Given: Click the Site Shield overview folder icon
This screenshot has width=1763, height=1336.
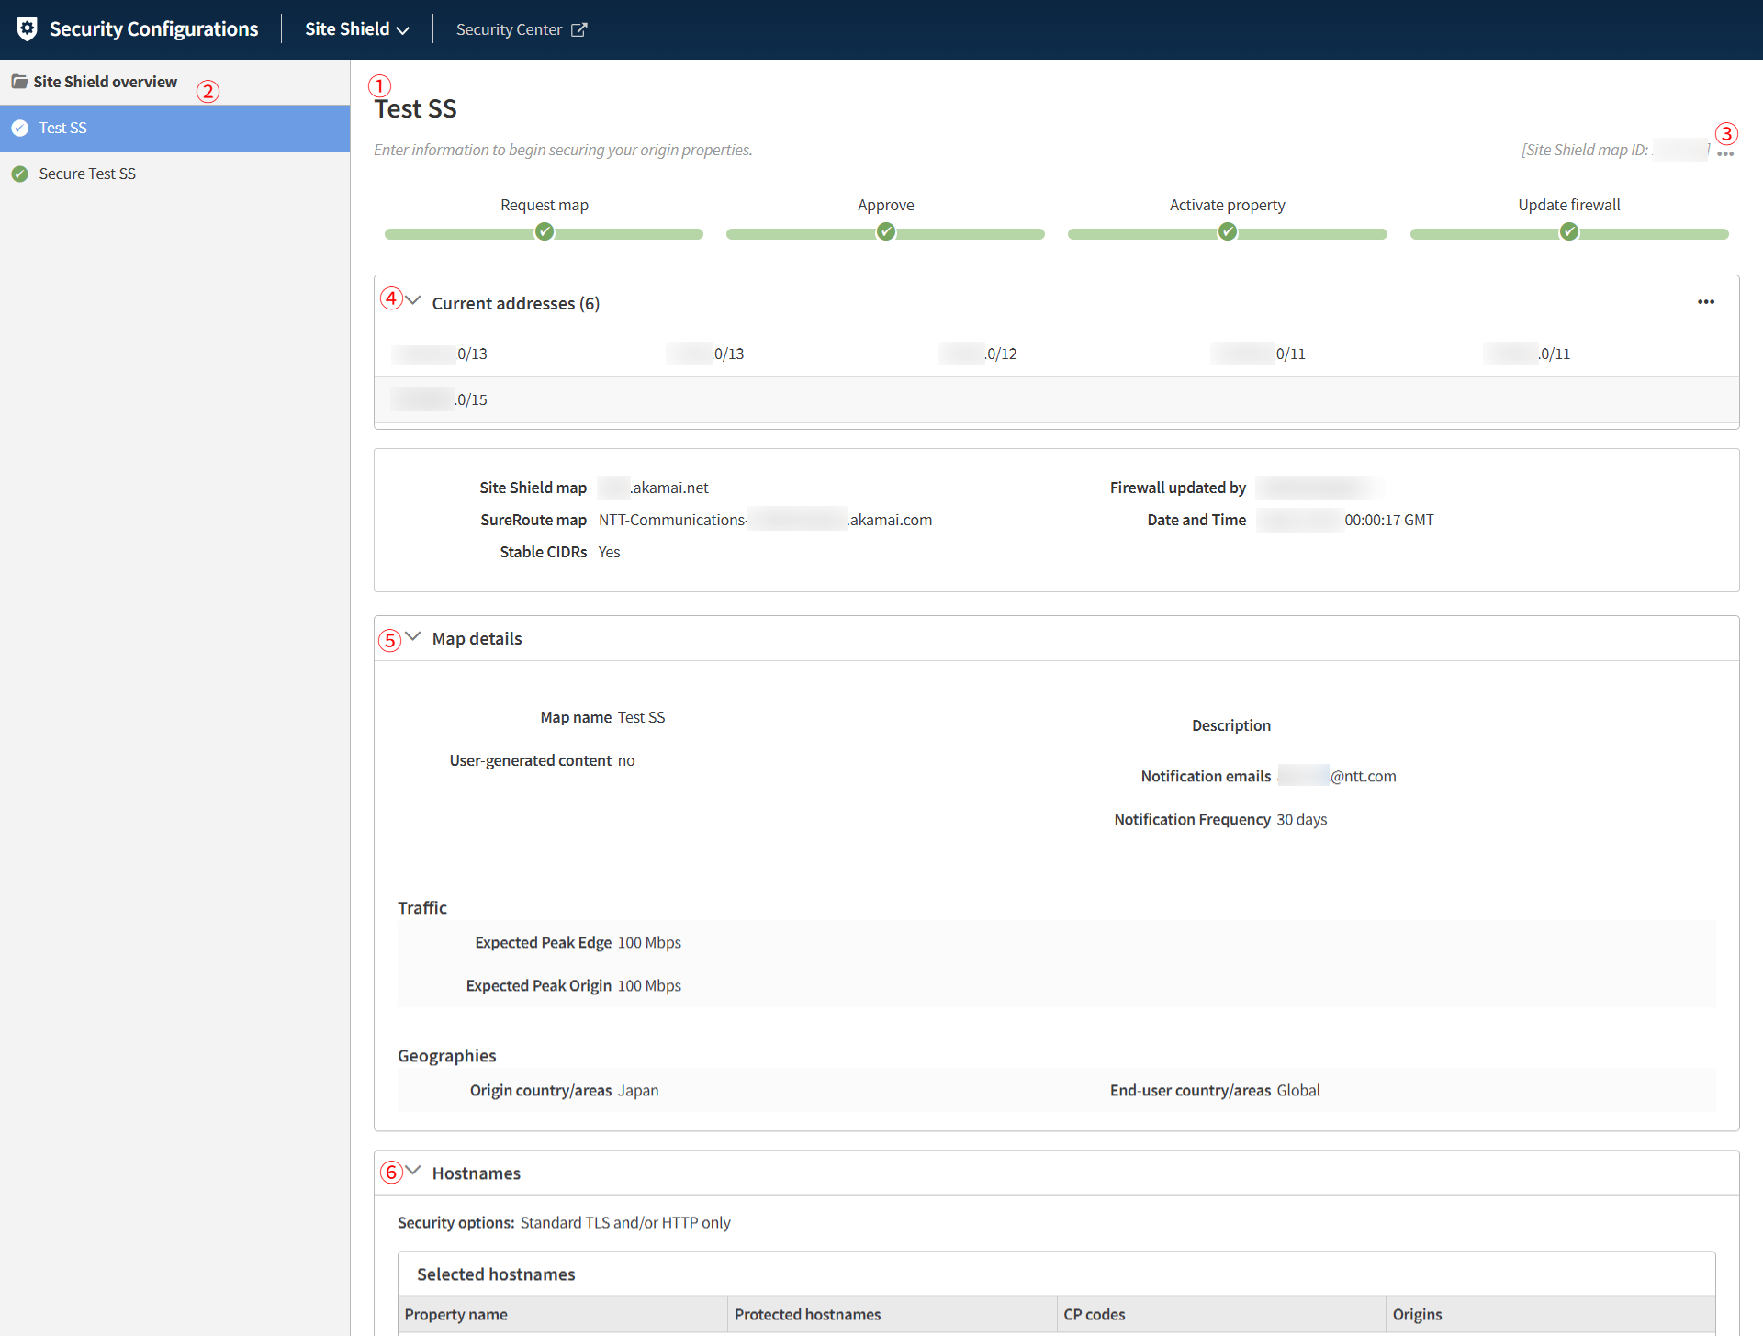Looking at the screenshot, I should (x=19, y=82).
